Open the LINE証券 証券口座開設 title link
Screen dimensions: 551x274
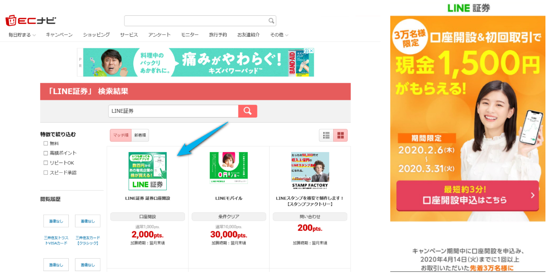147,198
